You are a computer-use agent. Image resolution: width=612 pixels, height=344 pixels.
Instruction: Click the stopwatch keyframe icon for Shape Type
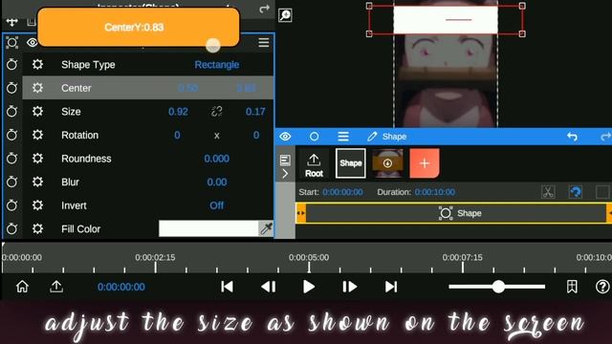(x=11, y=64)
